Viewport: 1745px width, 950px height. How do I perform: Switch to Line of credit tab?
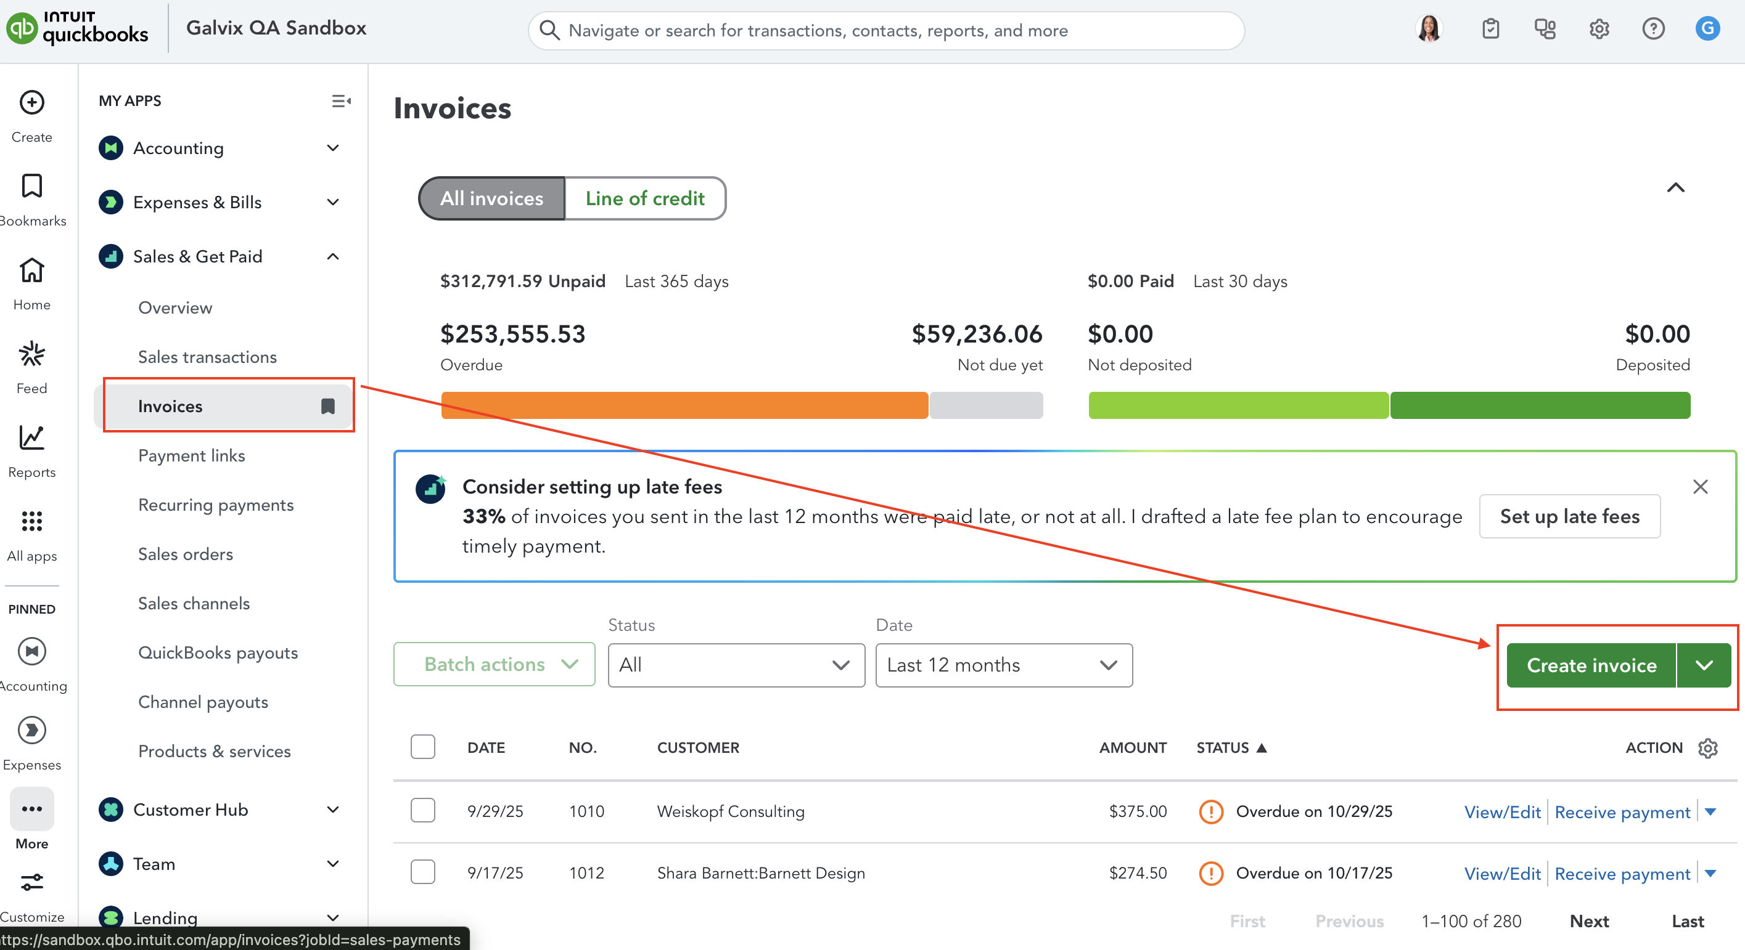[644, 198]
